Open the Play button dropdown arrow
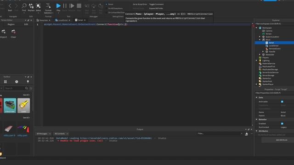 (x=58, y=13)
